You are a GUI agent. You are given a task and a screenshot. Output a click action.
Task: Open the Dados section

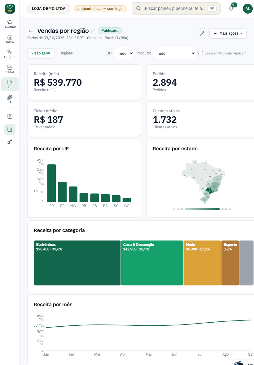10,69
